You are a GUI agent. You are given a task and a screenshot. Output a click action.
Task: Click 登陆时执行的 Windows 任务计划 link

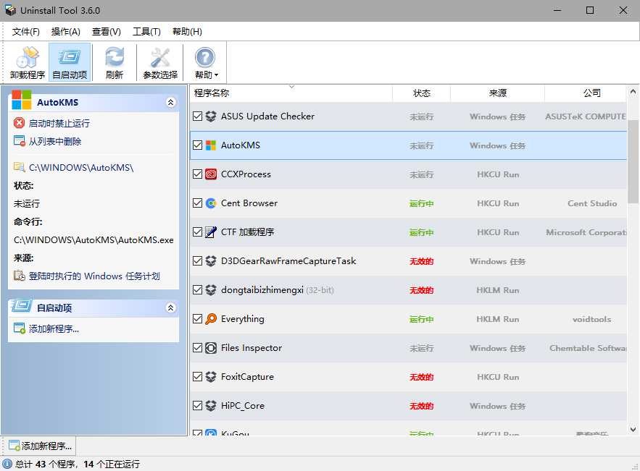coord(94,276)
